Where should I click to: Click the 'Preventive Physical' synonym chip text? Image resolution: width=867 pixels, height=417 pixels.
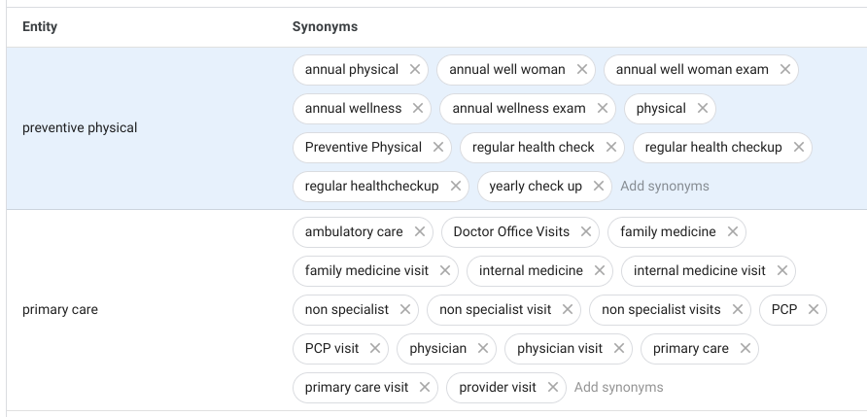pos(363,148)
